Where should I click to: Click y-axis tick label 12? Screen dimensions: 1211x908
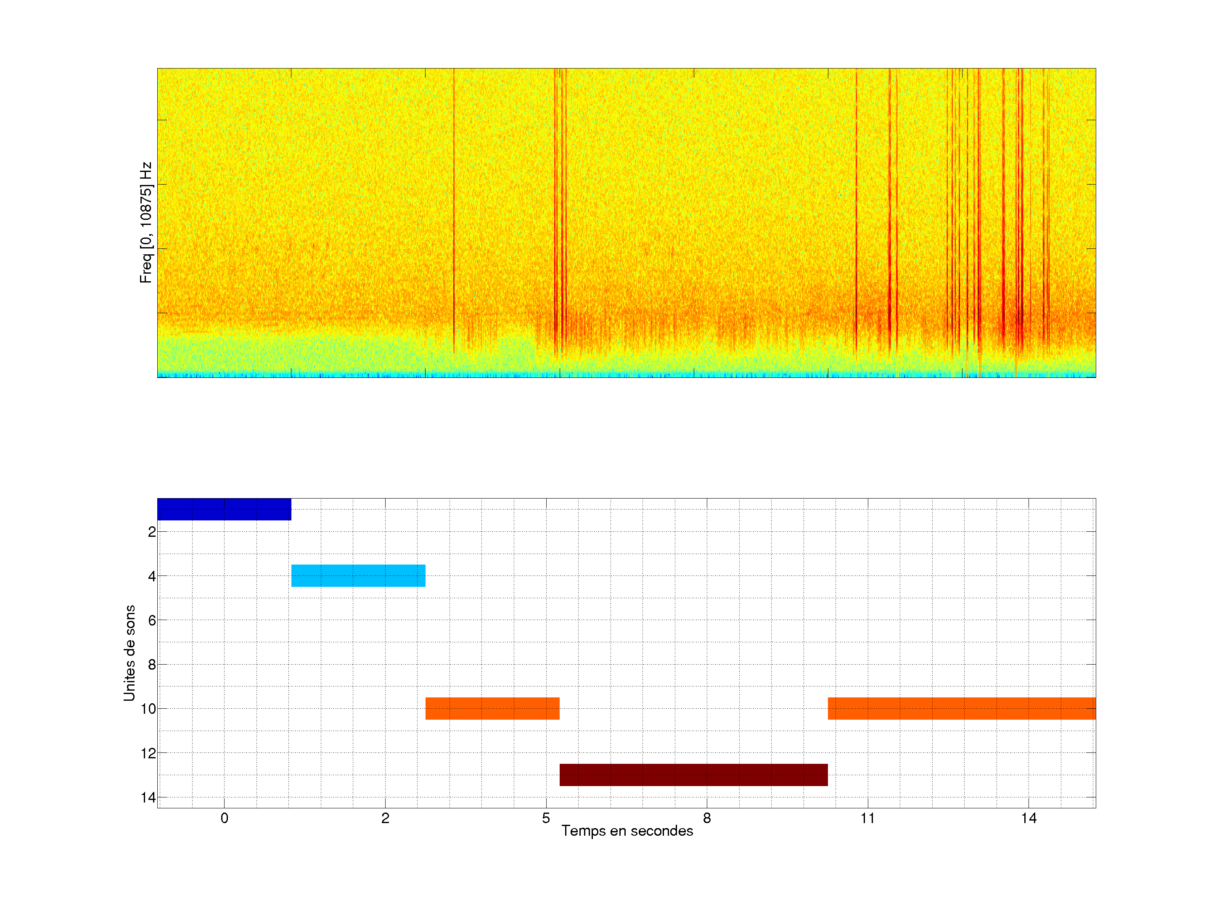pos(148,753)
